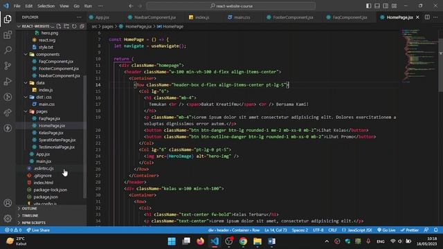Open package.json in explorer
Image resolution: width=443 pixels, height=249 pixels.
(x=46, y=196)
